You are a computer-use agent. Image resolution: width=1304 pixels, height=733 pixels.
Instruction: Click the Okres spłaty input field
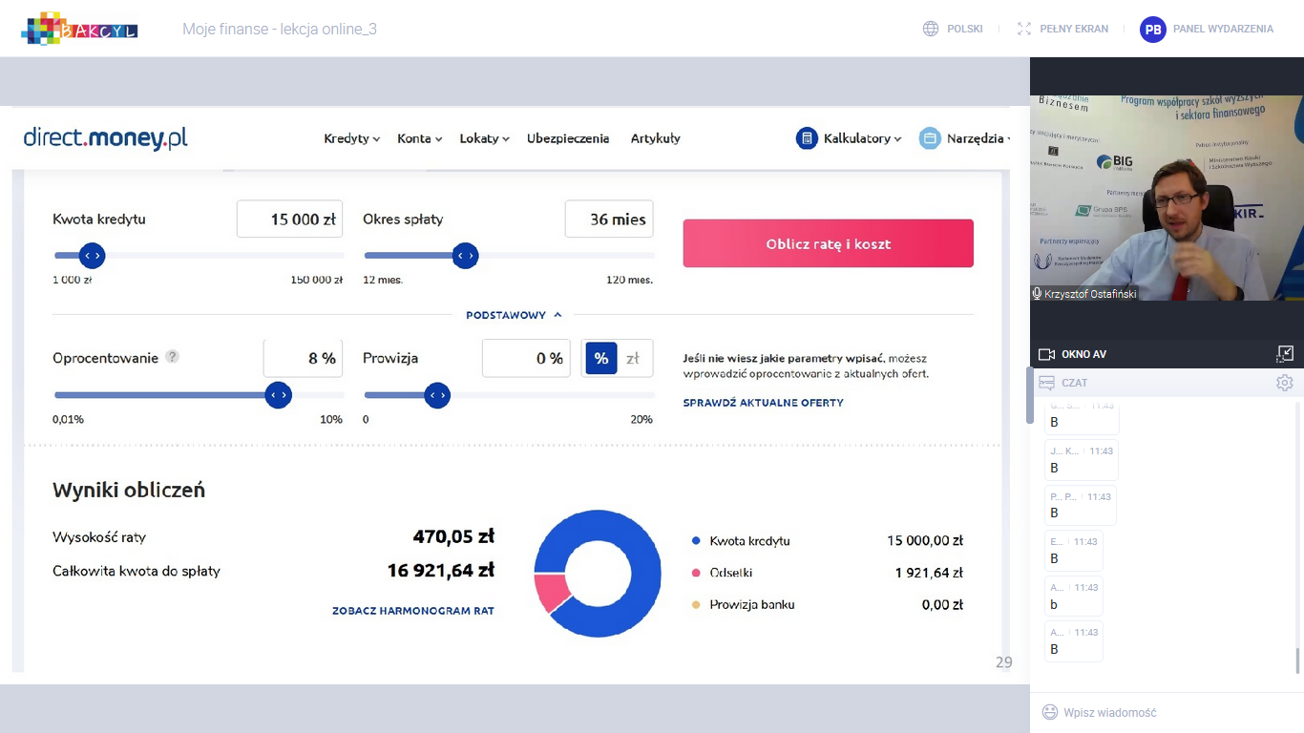pyautogui.click(x=609, y=220)
